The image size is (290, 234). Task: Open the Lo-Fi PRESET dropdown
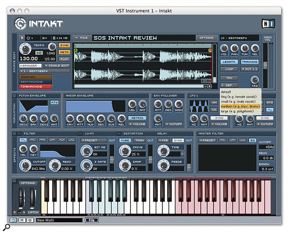coord(94,140)
